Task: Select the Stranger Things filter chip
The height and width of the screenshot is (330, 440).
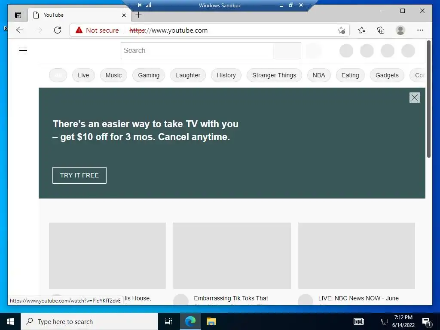Action: 274,75
